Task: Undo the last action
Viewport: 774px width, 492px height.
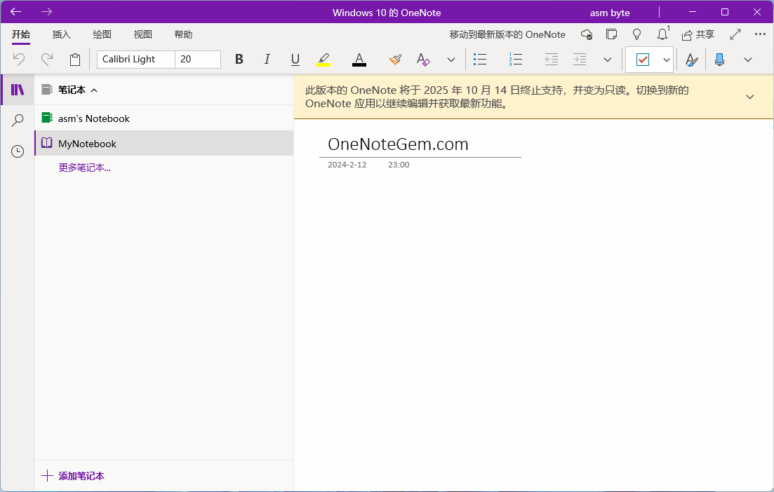Action: click(19, 60)
